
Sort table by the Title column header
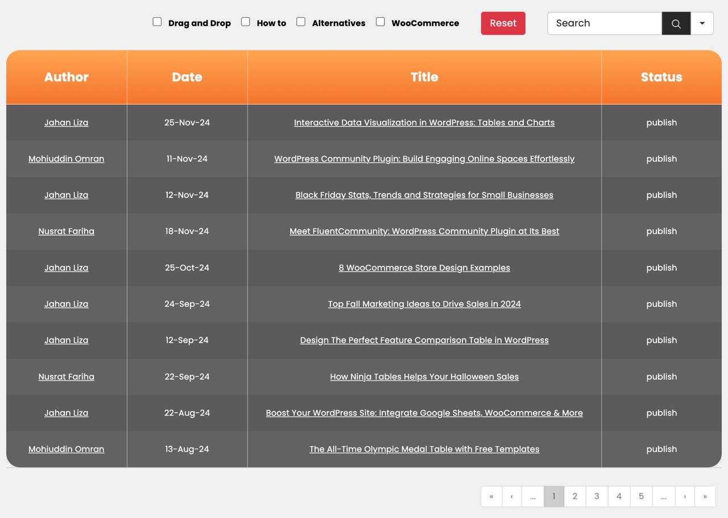click(424, 77)
